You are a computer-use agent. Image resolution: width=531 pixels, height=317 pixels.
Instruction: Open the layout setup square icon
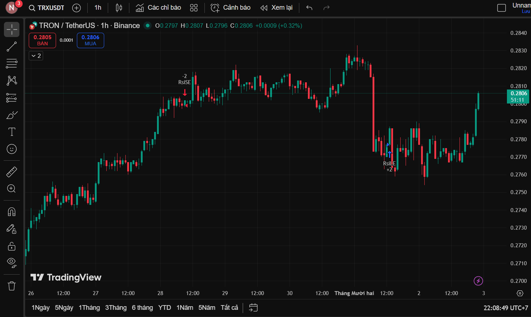click(502, 8)
